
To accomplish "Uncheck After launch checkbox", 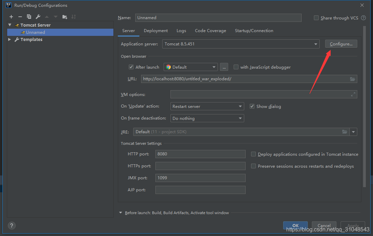I will tap(131, 67).
